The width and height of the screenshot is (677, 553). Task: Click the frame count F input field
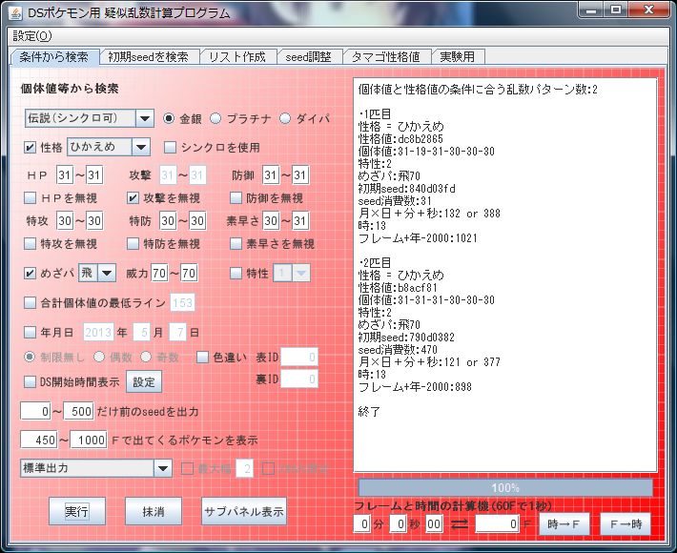tap(497, 524)
